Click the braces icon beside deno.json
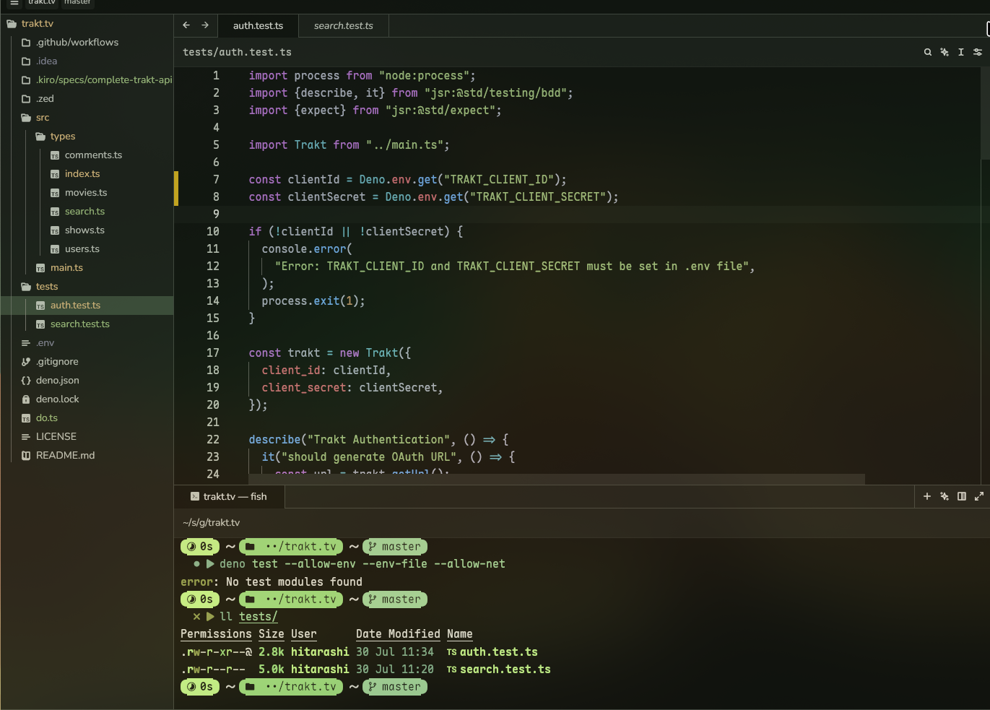The image size is (990, 710). pos(26,381)
